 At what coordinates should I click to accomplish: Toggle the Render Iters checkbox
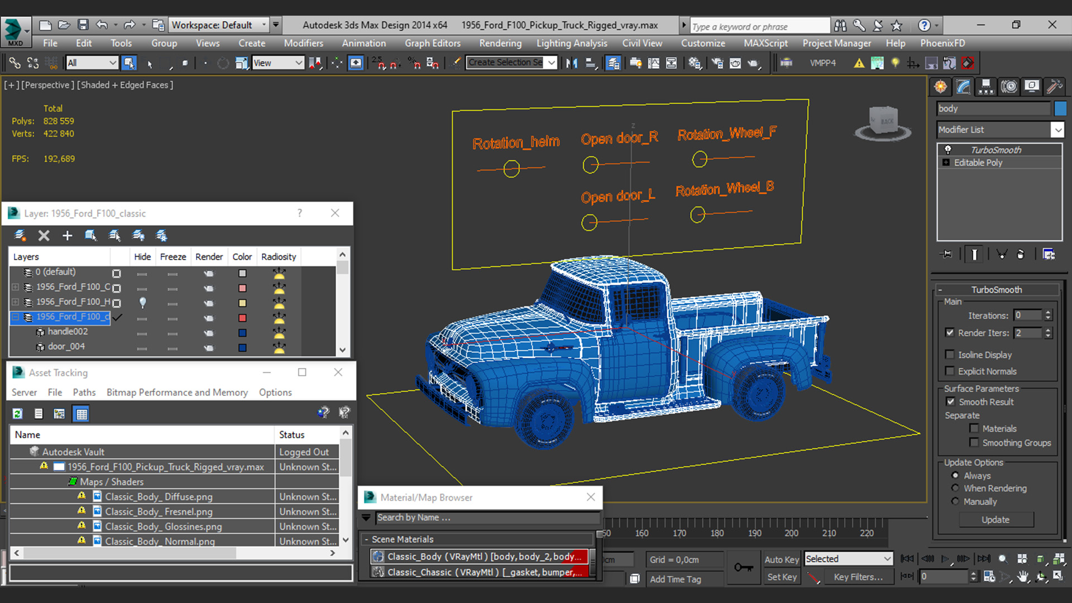[950, 332]
